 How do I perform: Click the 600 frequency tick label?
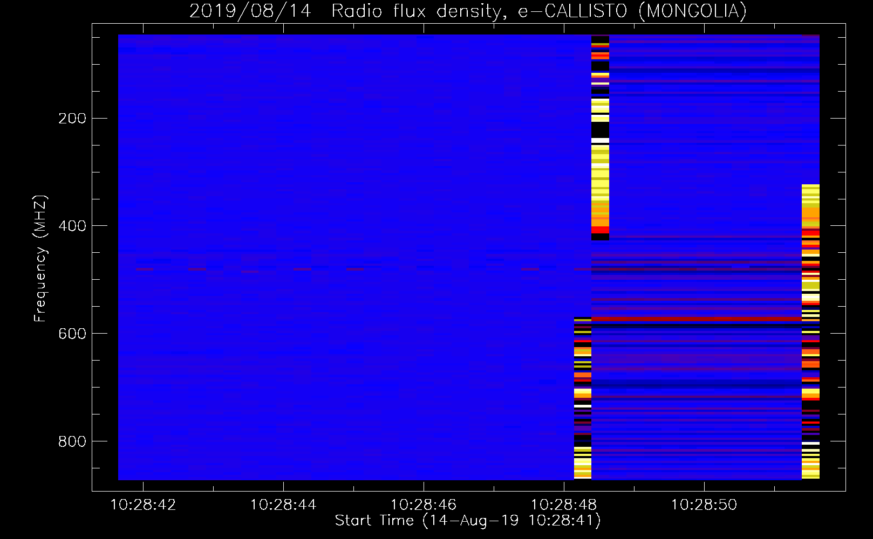72,334
